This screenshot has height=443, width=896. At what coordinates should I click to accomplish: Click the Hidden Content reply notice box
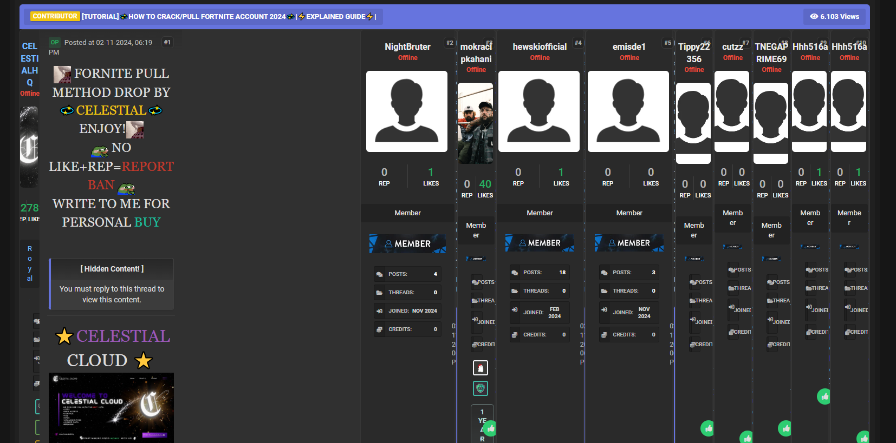click(112, 284)
